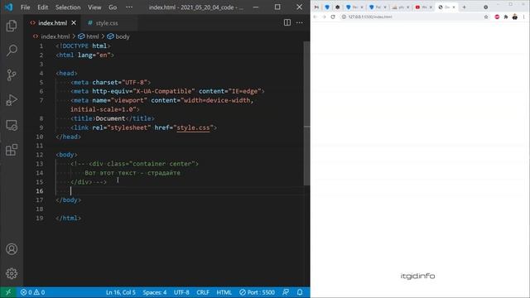Close the index.html editor tab
The image size is (530, 298).
(74, 23)
